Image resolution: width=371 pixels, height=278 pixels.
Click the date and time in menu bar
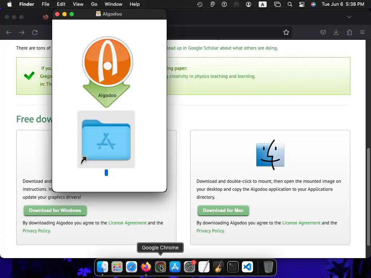tap(343, 4)
